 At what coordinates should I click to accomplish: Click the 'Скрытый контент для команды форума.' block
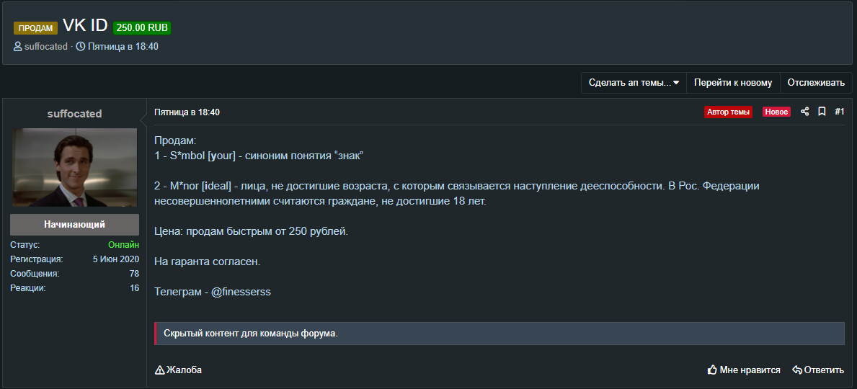pos(499,334)
